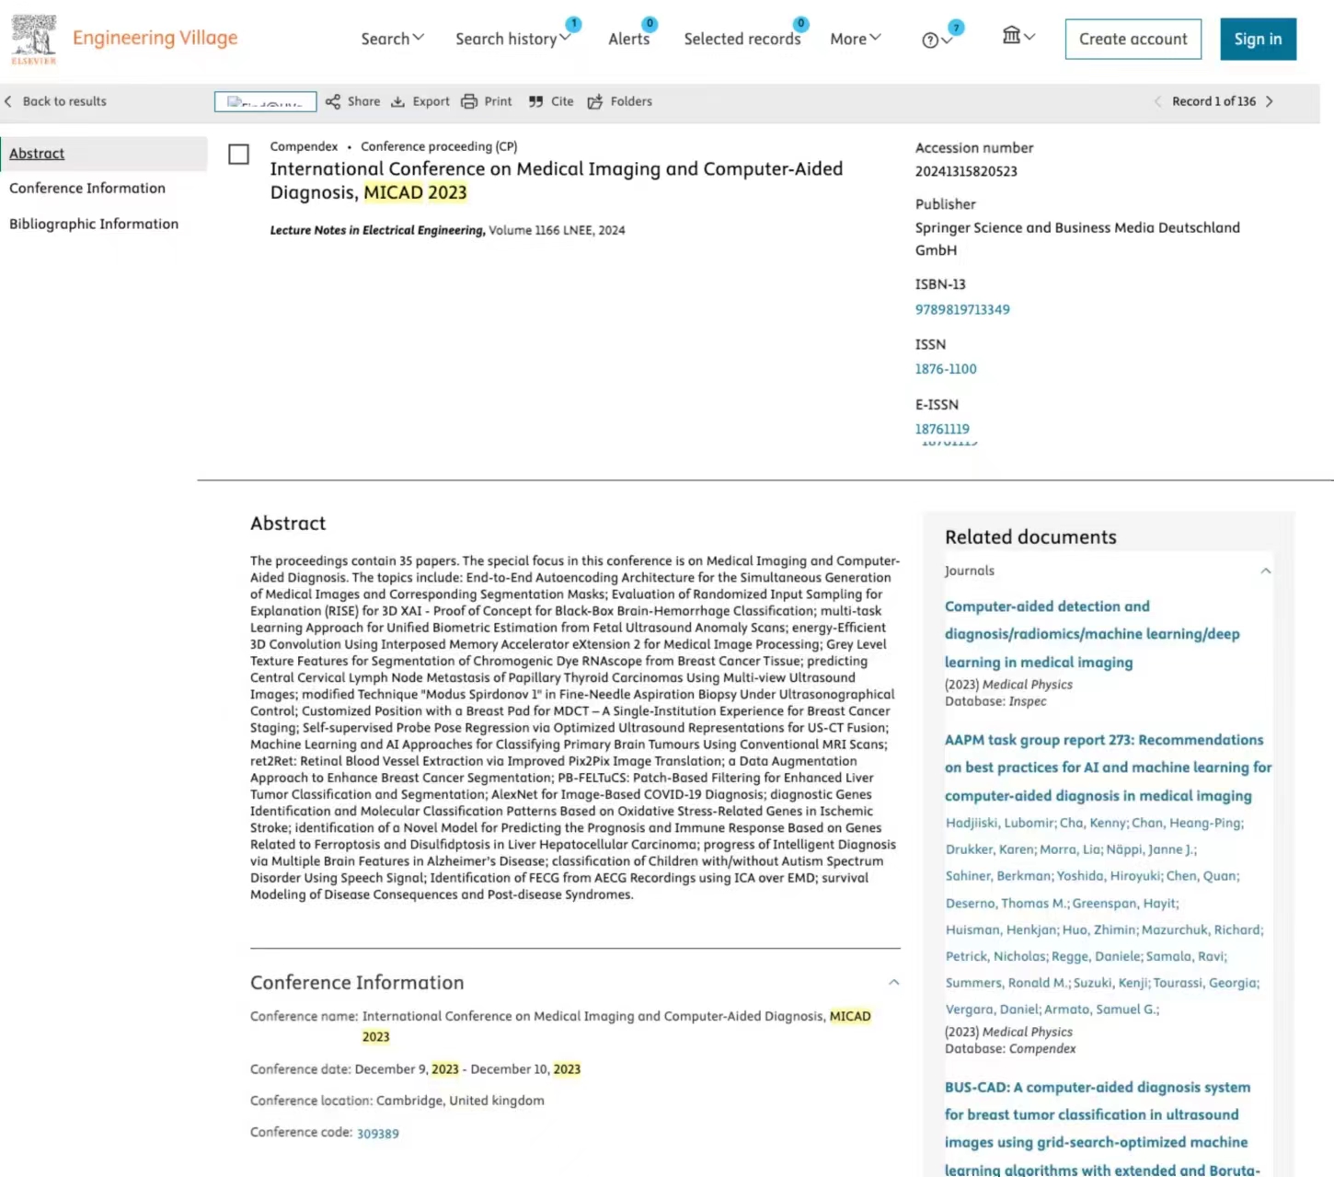The height and width of the screenshot is (1177, 1334).
Task: Click the Cite quotation icon
Action: pos(535,101)
